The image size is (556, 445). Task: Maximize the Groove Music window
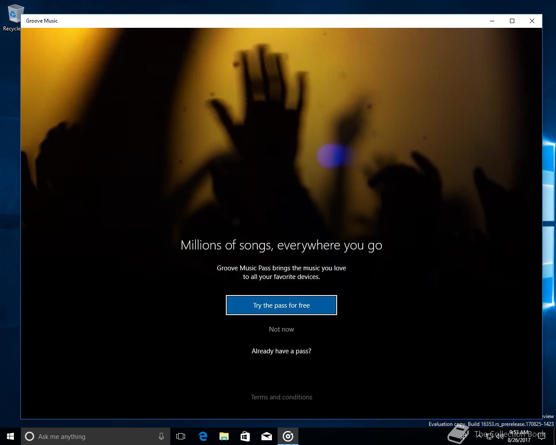point(512,21)
